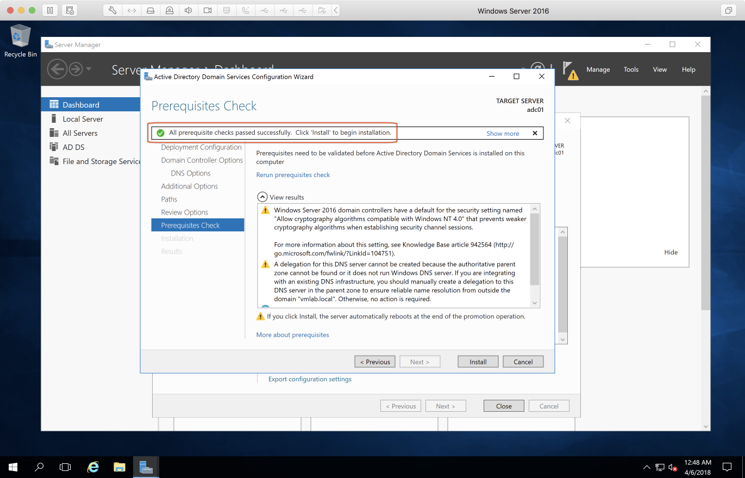745x478 pixels.
Task: Open File Explorer from taskbar
Action: click(x=120, y=467)
